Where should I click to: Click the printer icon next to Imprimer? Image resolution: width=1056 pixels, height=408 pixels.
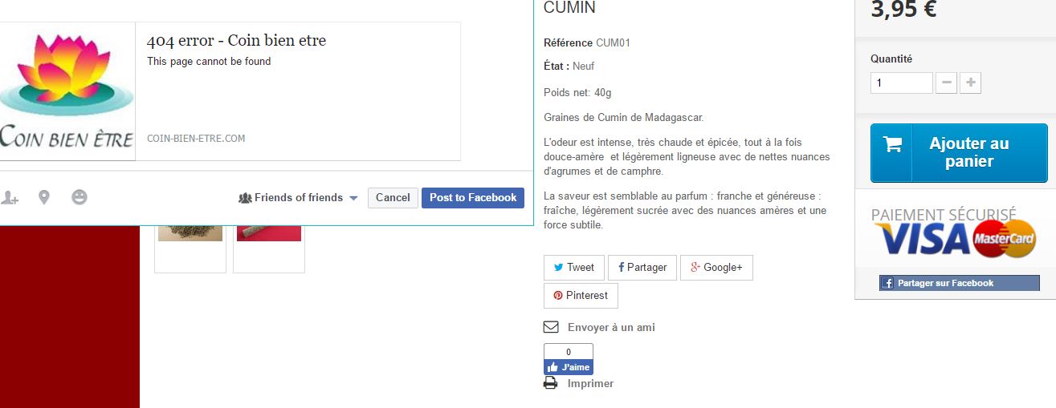tap(551, 383)
